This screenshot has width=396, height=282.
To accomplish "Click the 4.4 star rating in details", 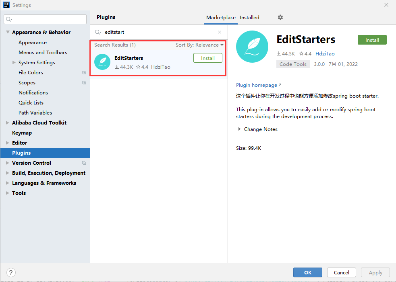I will (x=305, y=54).
